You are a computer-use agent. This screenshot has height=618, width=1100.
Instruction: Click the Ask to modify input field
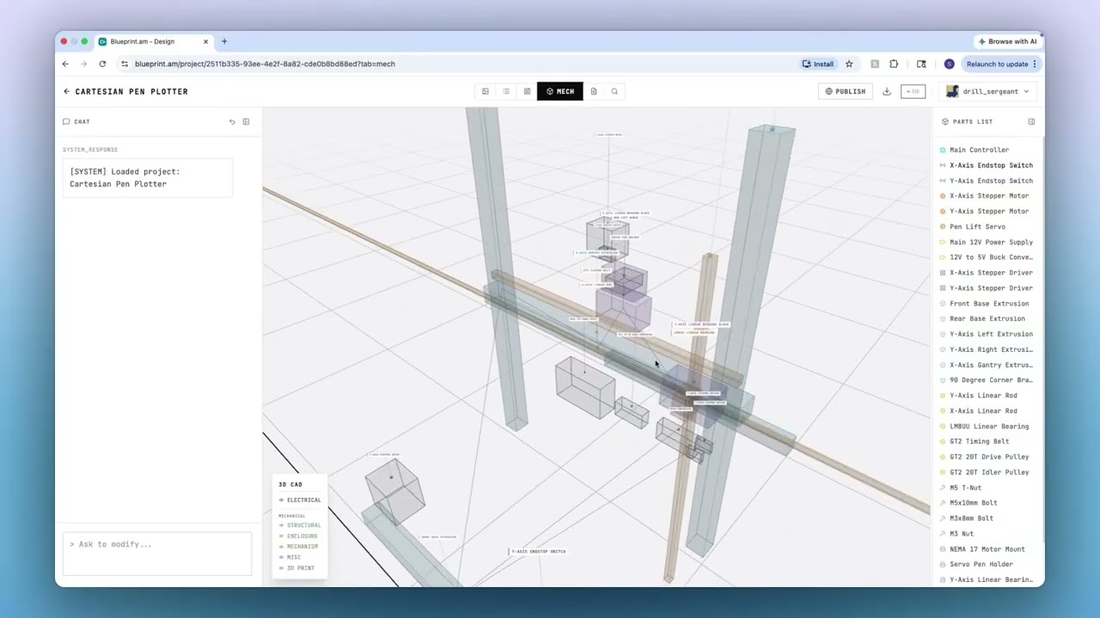coord(157,554)
